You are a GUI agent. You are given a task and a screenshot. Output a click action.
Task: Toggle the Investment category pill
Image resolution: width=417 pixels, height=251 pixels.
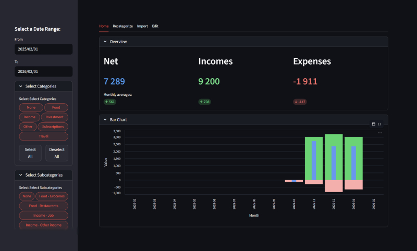pyautogui.click(x=55, y=117)
